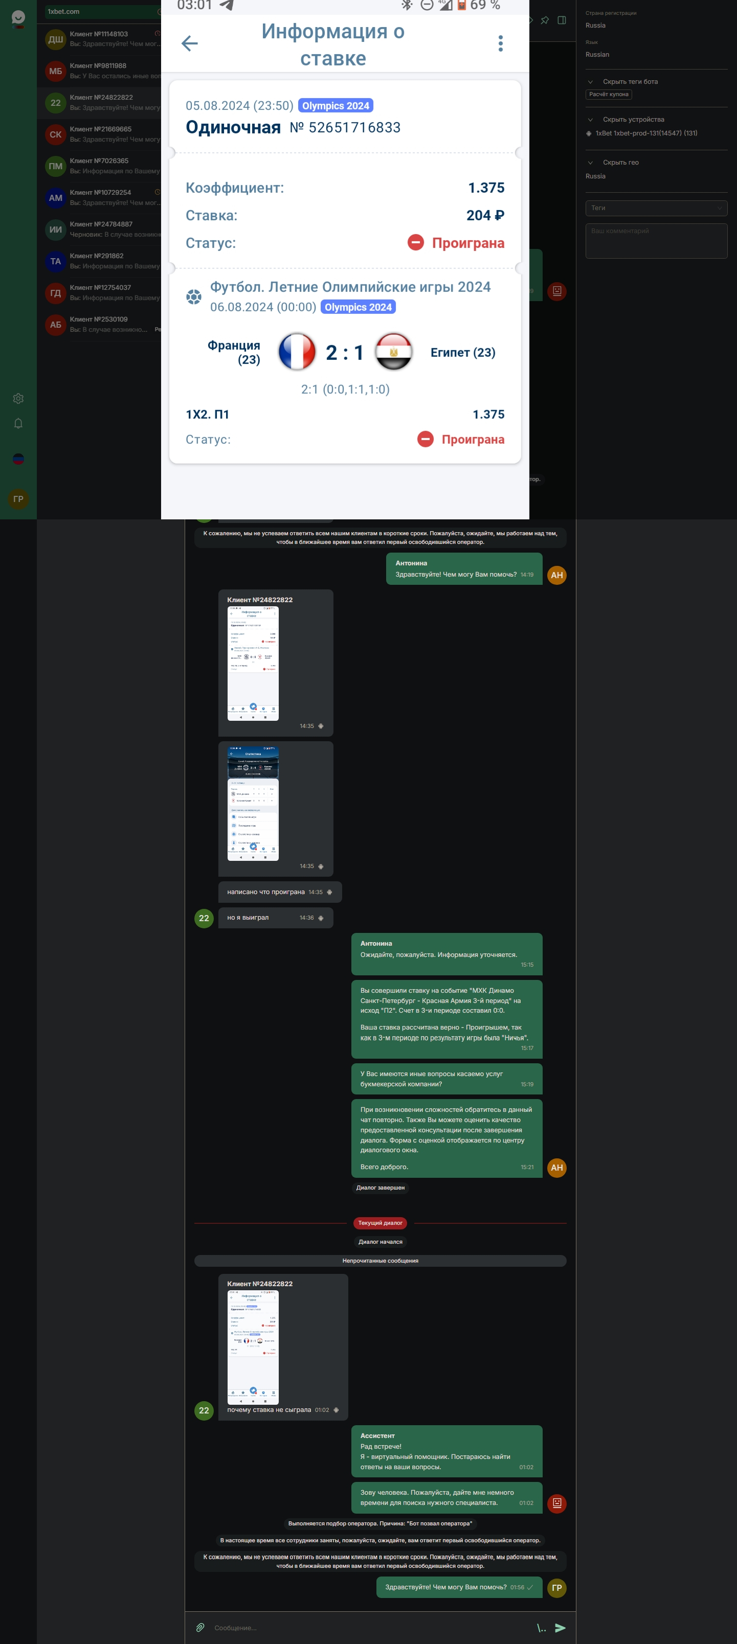Click the chat app logo in sidebar
The height and width of the screenshot is (1644, 737).
[x=18, y=18]
